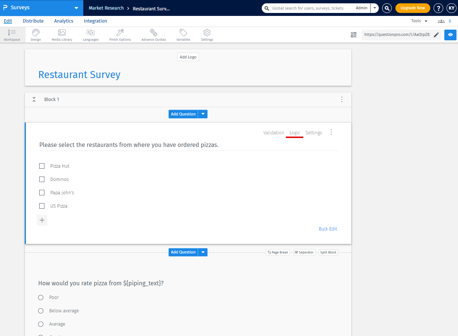Open the Tools dropdown
The width and height of the screenshot is (458, 336).
[x=419, y=21]
